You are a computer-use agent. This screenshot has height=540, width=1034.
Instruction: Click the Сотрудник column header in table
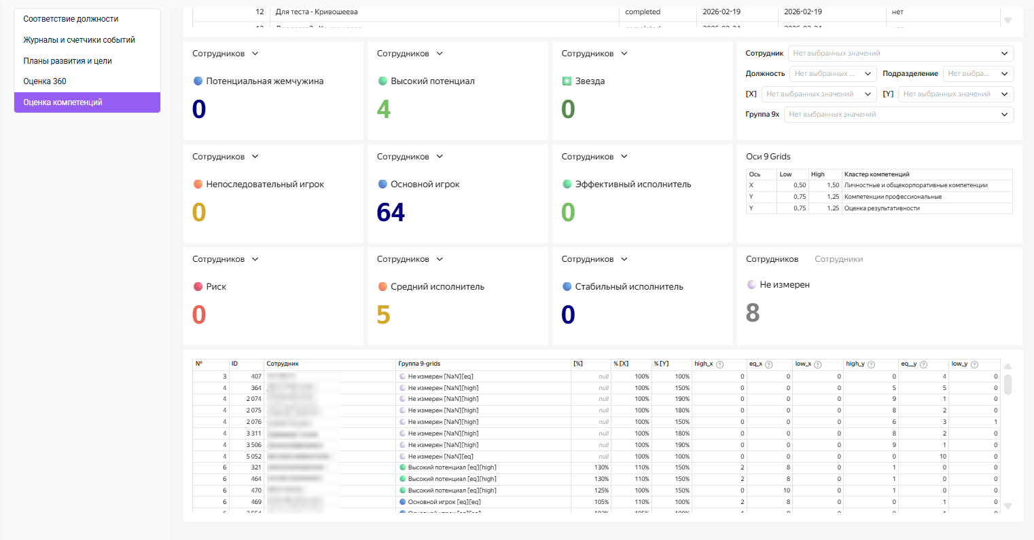283,364
